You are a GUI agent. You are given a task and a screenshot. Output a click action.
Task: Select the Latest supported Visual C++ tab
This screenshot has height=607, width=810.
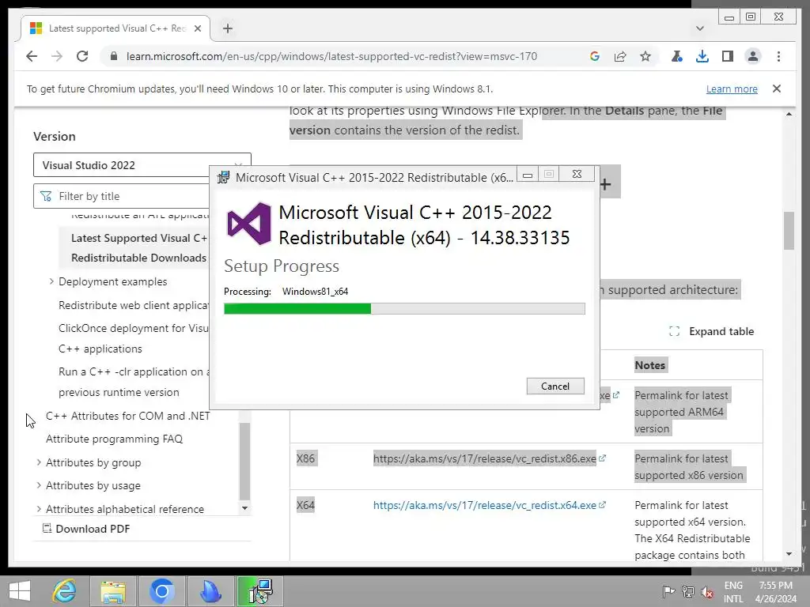tap(115, 28)
